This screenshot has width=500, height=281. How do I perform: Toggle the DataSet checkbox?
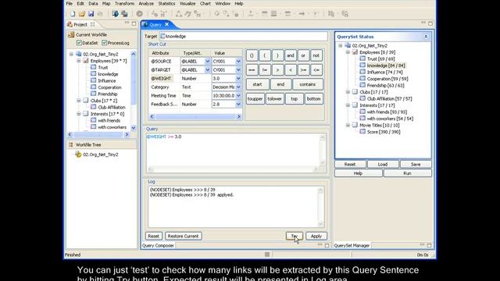pos(79,43)
